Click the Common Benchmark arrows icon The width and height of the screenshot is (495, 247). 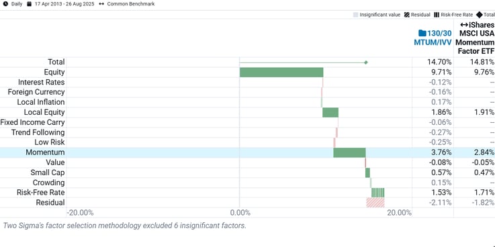pyautogui.click(x=101, y=4)
